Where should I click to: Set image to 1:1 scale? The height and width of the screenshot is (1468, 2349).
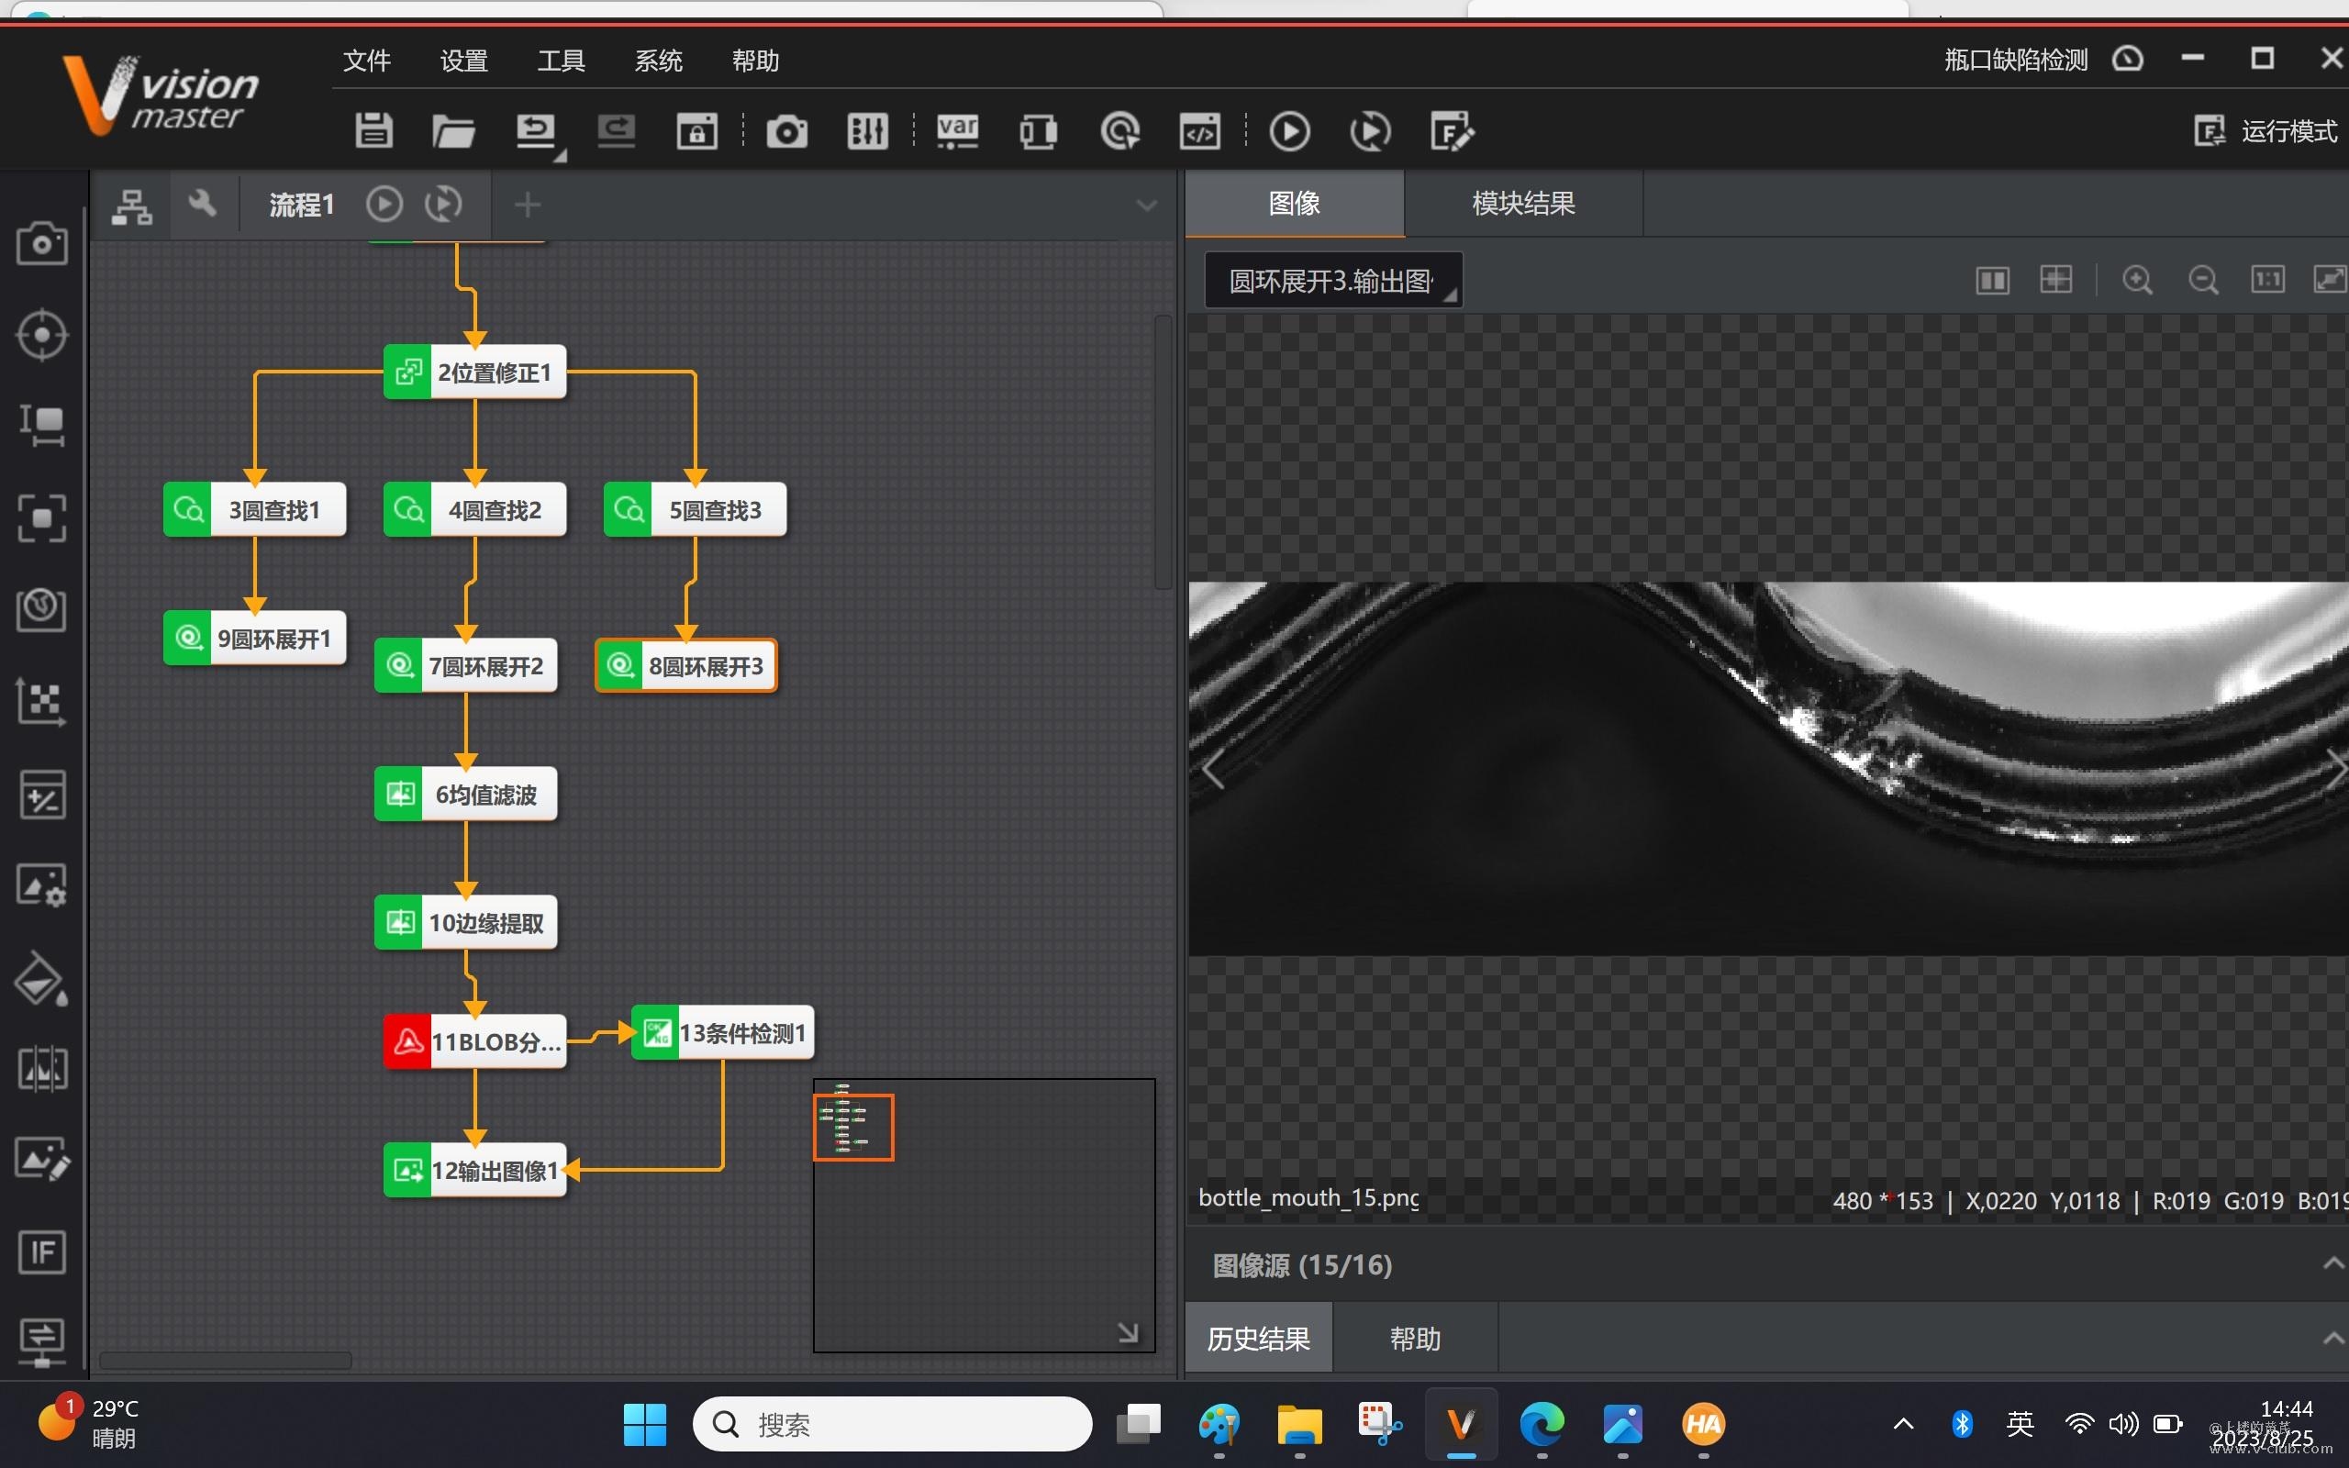(x=2267, y=280)
